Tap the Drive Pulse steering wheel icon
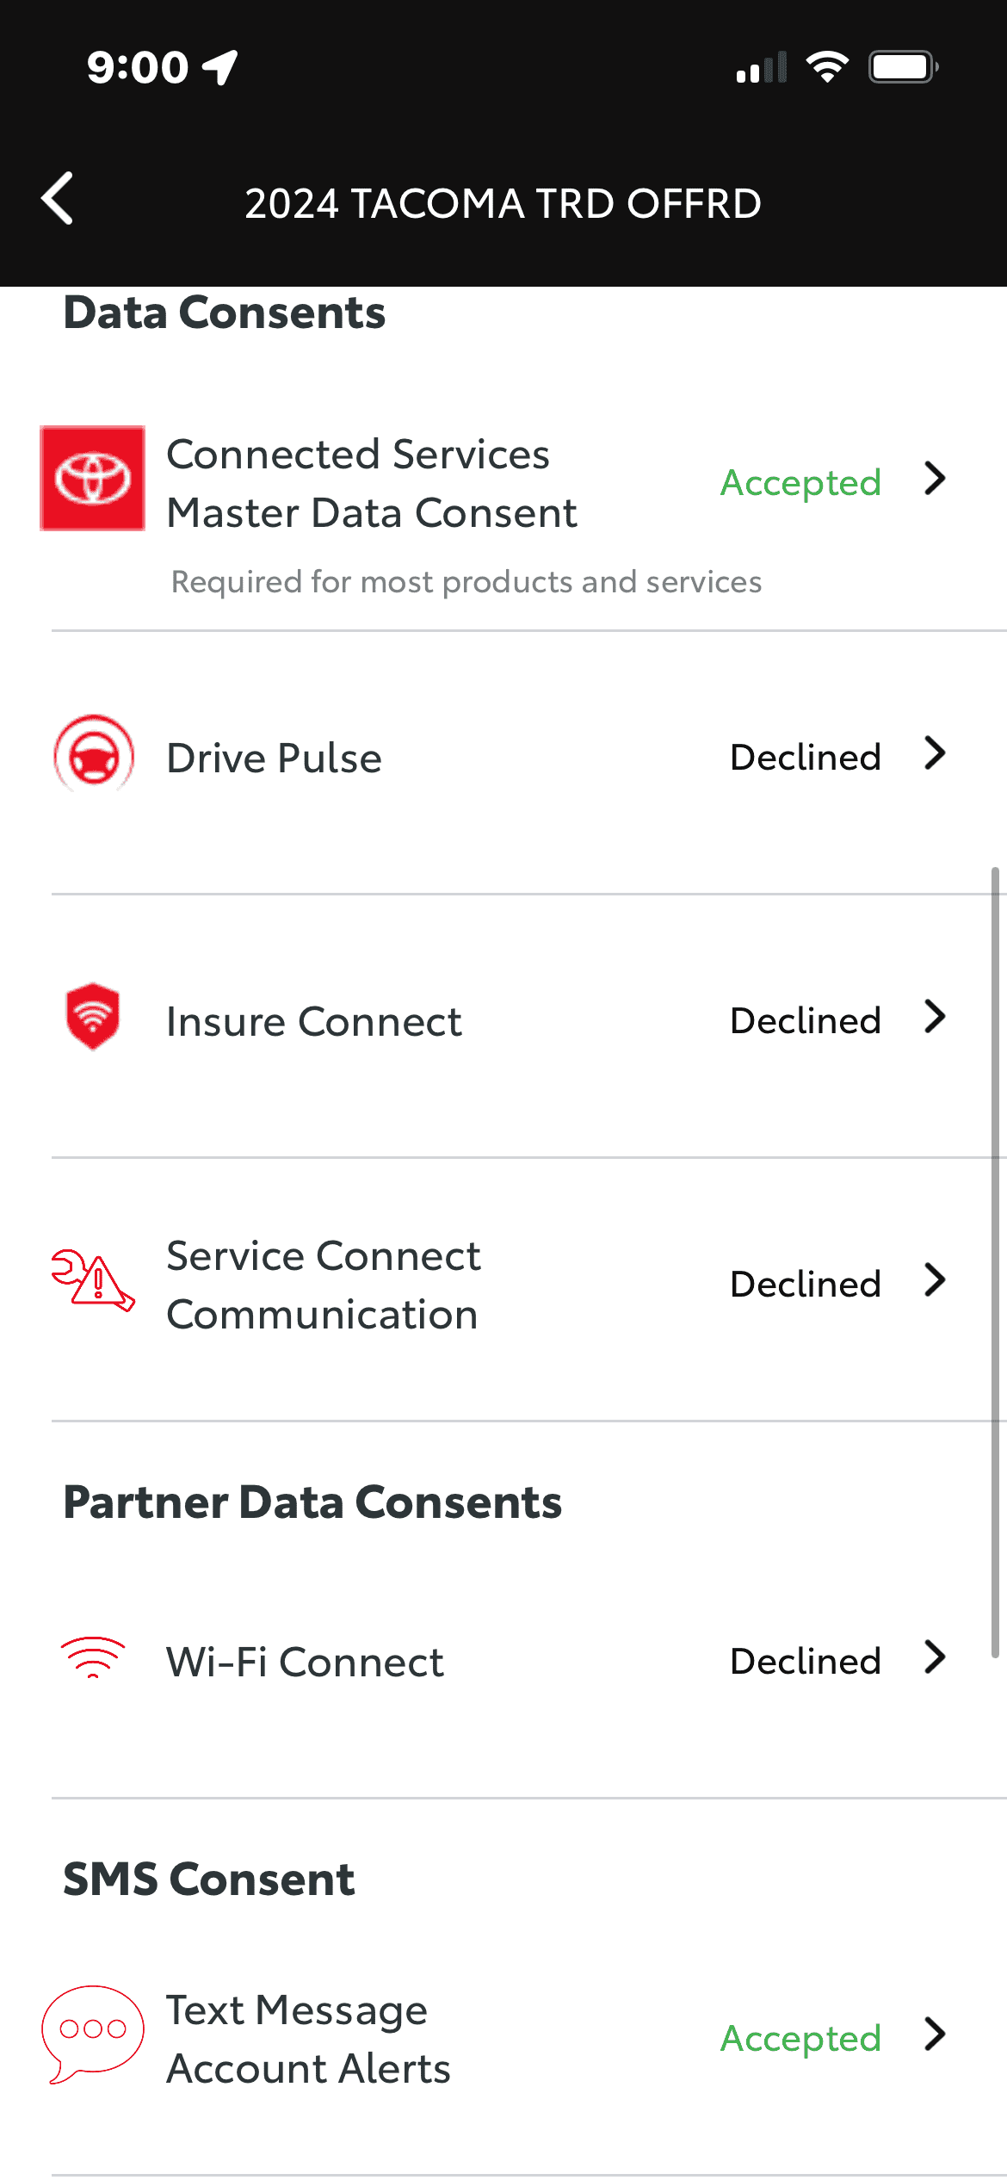1007x2180 pixels. (x=94, y=754)
